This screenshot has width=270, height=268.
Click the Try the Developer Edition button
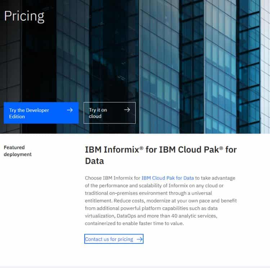pyautogui.click(x=41, y=113)
